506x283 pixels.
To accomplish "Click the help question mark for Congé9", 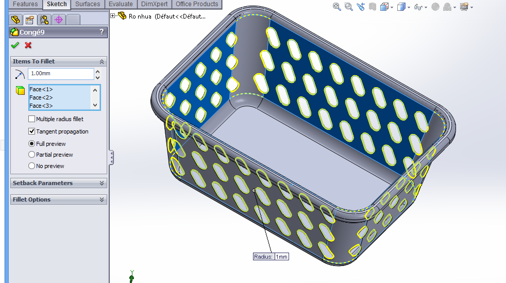I will tap(102, 32).
